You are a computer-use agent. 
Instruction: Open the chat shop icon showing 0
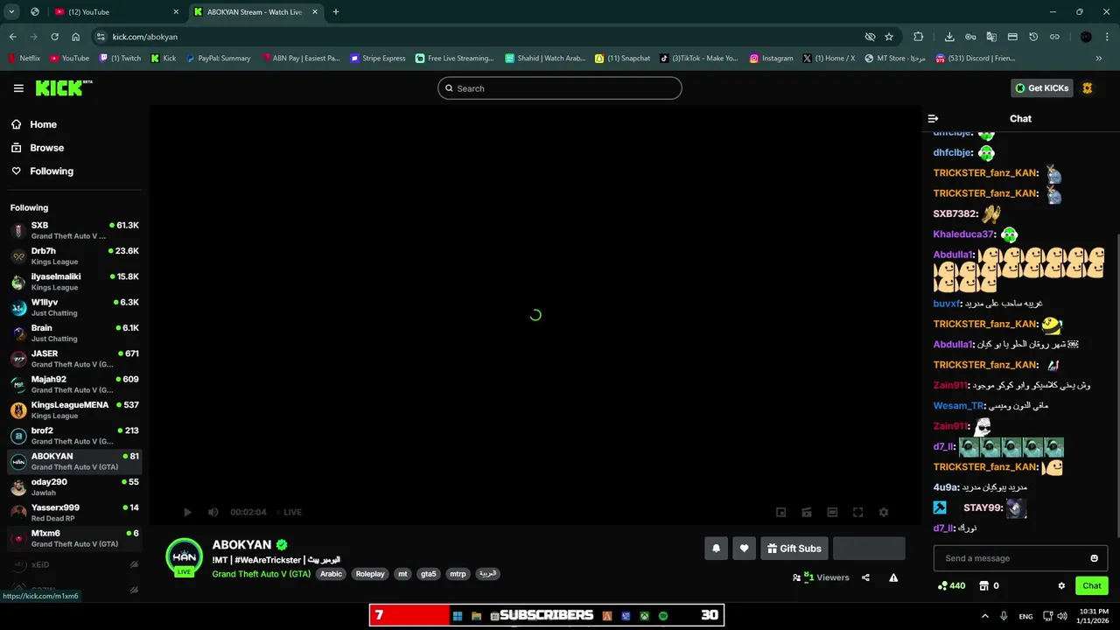(989, 585)
